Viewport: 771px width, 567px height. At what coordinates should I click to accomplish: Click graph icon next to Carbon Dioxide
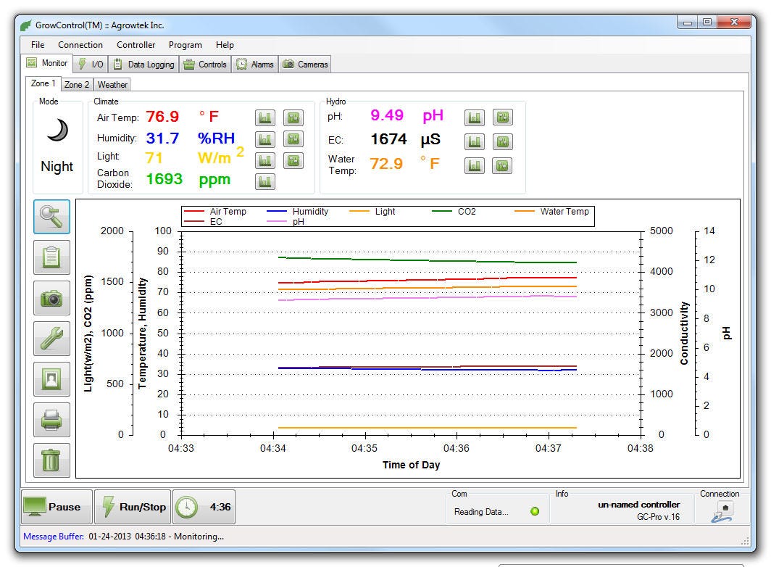click(265, 181)
